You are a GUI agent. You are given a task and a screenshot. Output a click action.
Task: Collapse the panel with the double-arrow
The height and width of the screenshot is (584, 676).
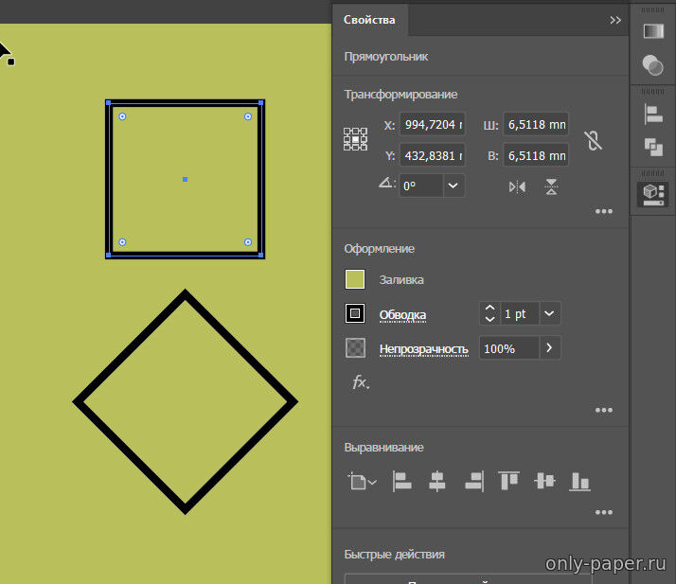(x=615, y=20)
